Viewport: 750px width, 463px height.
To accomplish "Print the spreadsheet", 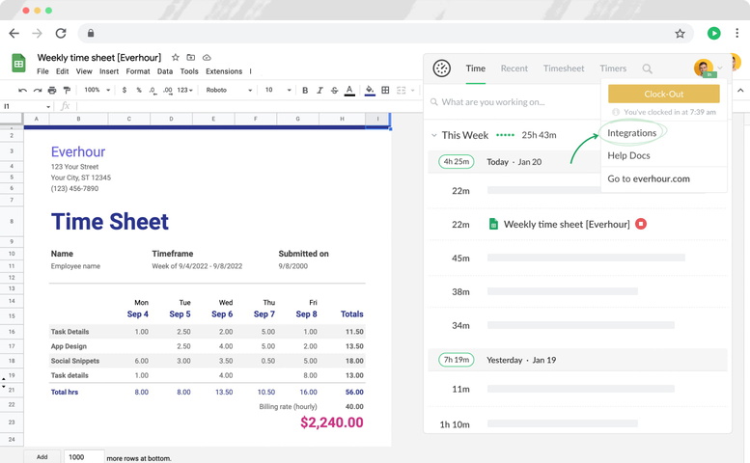I will pos(52,90).
